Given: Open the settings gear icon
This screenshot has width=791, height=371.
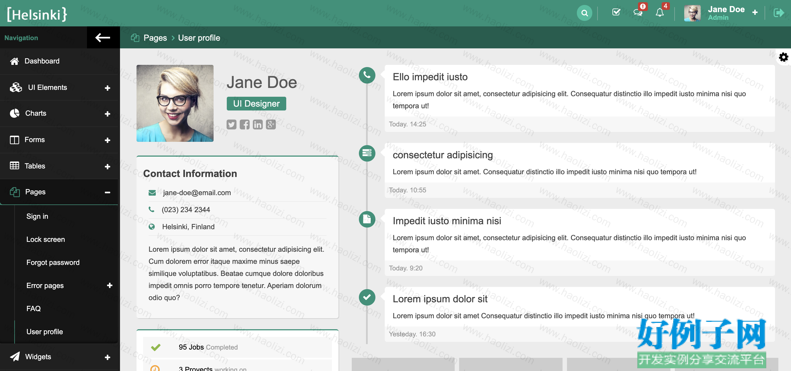Looking at the screenshot, I should click(783, 57).
